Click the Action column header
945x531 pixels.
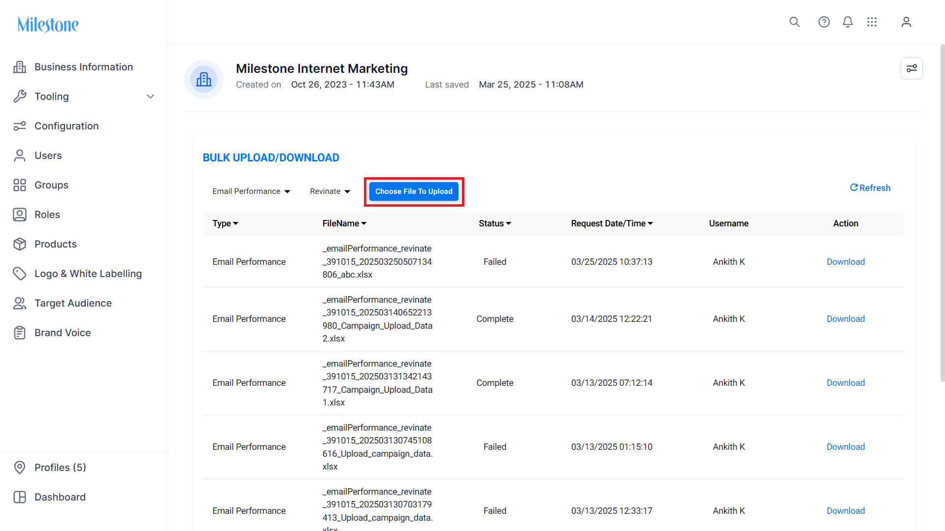pyautogui.click(x=846, y=223)
